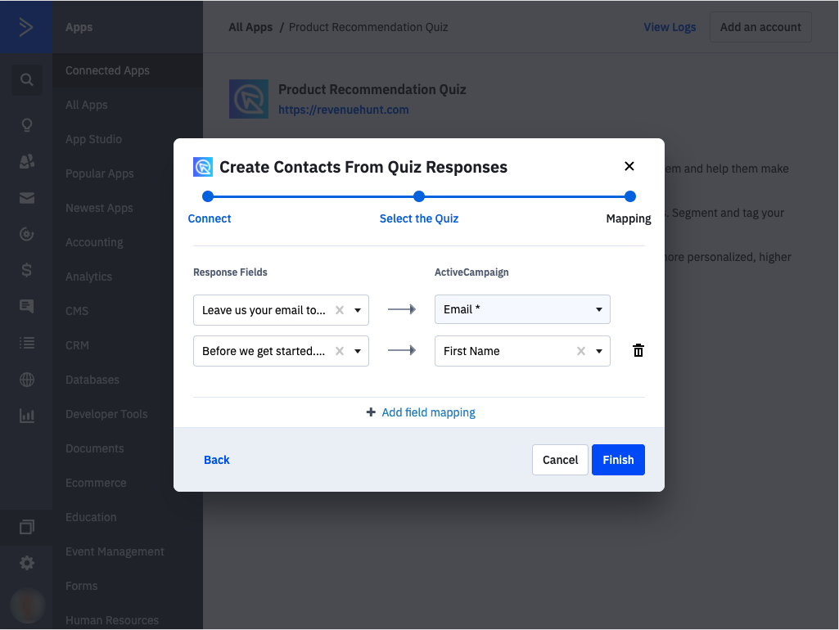Click Add an account button
Viewport: 839px width, 630px height.
760,27
